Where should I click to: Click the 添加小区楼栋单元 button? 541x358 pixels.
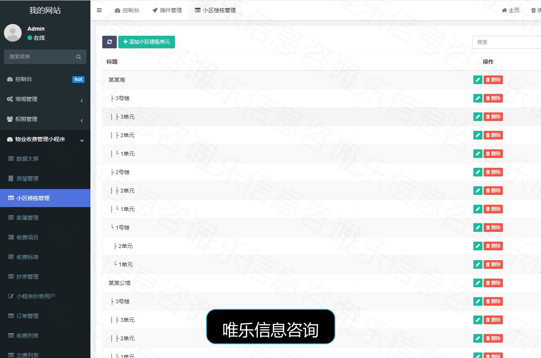coord(147,42)
